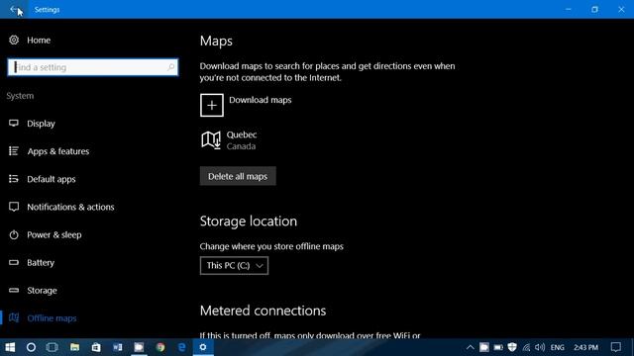
Task: Click the Settings gear taskbar icon
Action: point(203,347)
